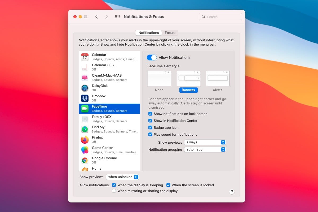318x212 pixels.
Task: Select the Alerts notification style
Action: (x=217, y=78)
